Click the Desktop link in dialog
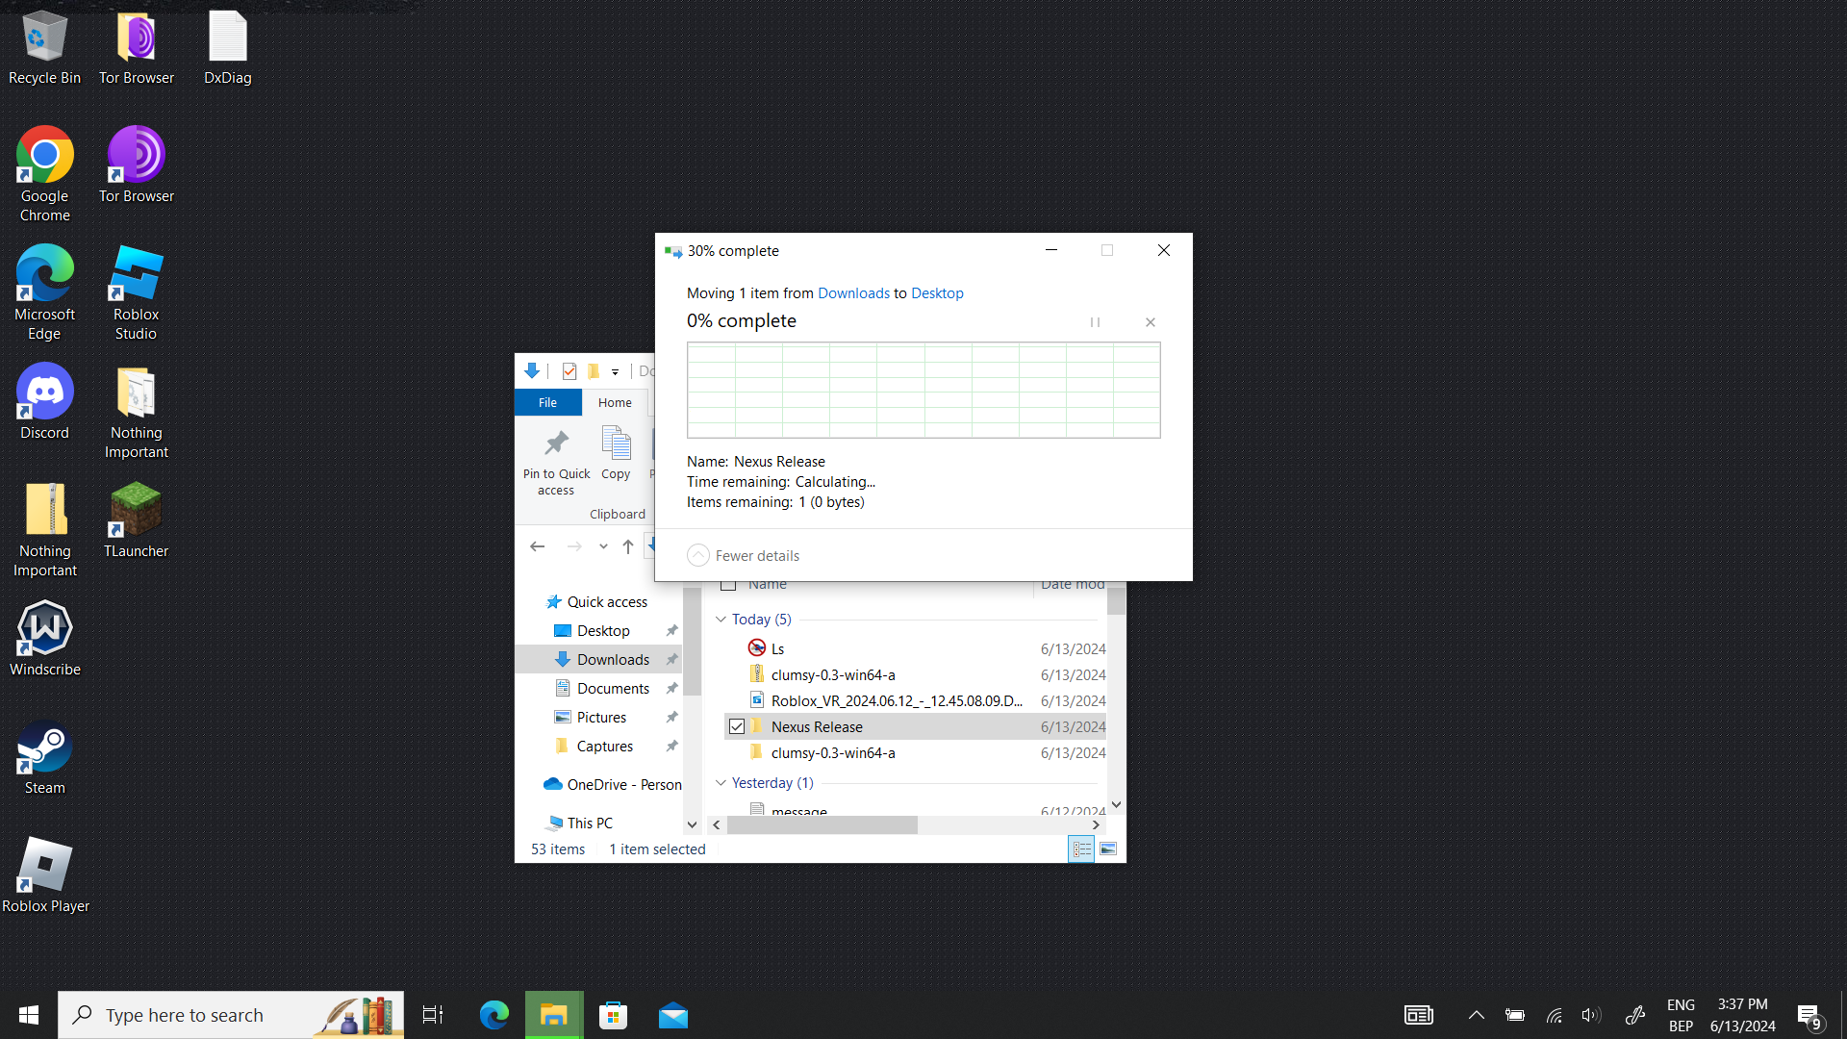 click(936, 293)
